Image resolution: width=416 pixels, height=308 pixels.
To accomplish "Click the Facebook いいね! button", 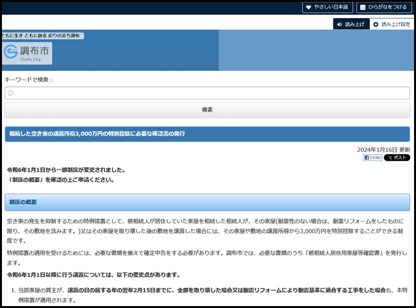I will click(372, 158).
